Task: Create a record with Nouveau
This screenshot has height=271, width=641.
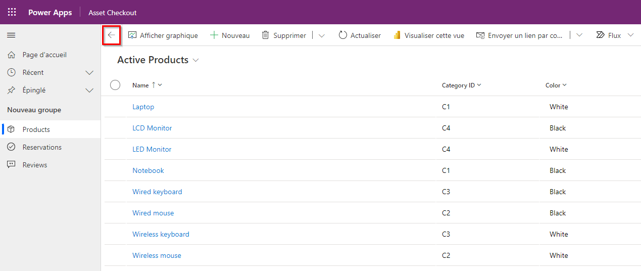Action: (229, 35)
